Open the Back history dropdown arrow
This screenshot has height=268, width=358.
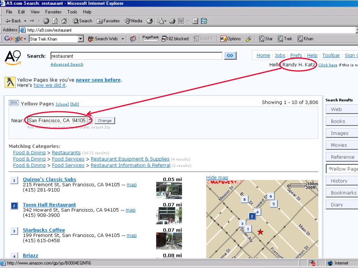(x=25, y=21)
